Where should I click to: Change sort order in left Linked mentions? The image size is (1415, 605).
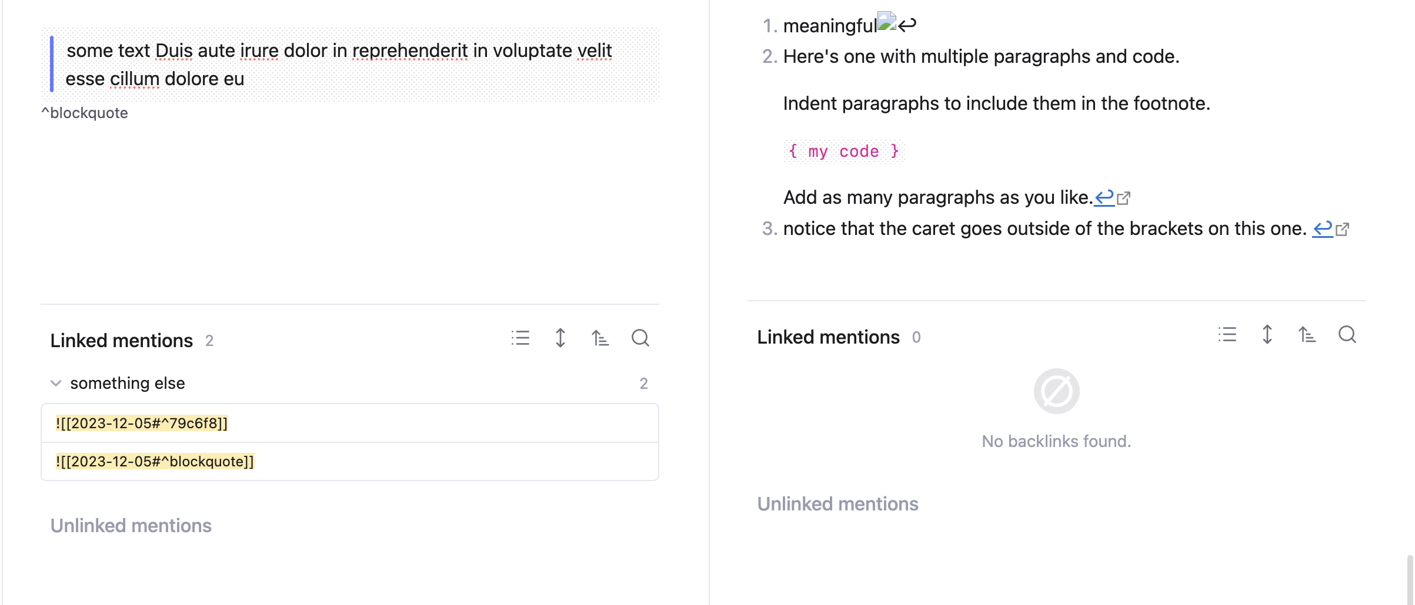tap(600, 338)
